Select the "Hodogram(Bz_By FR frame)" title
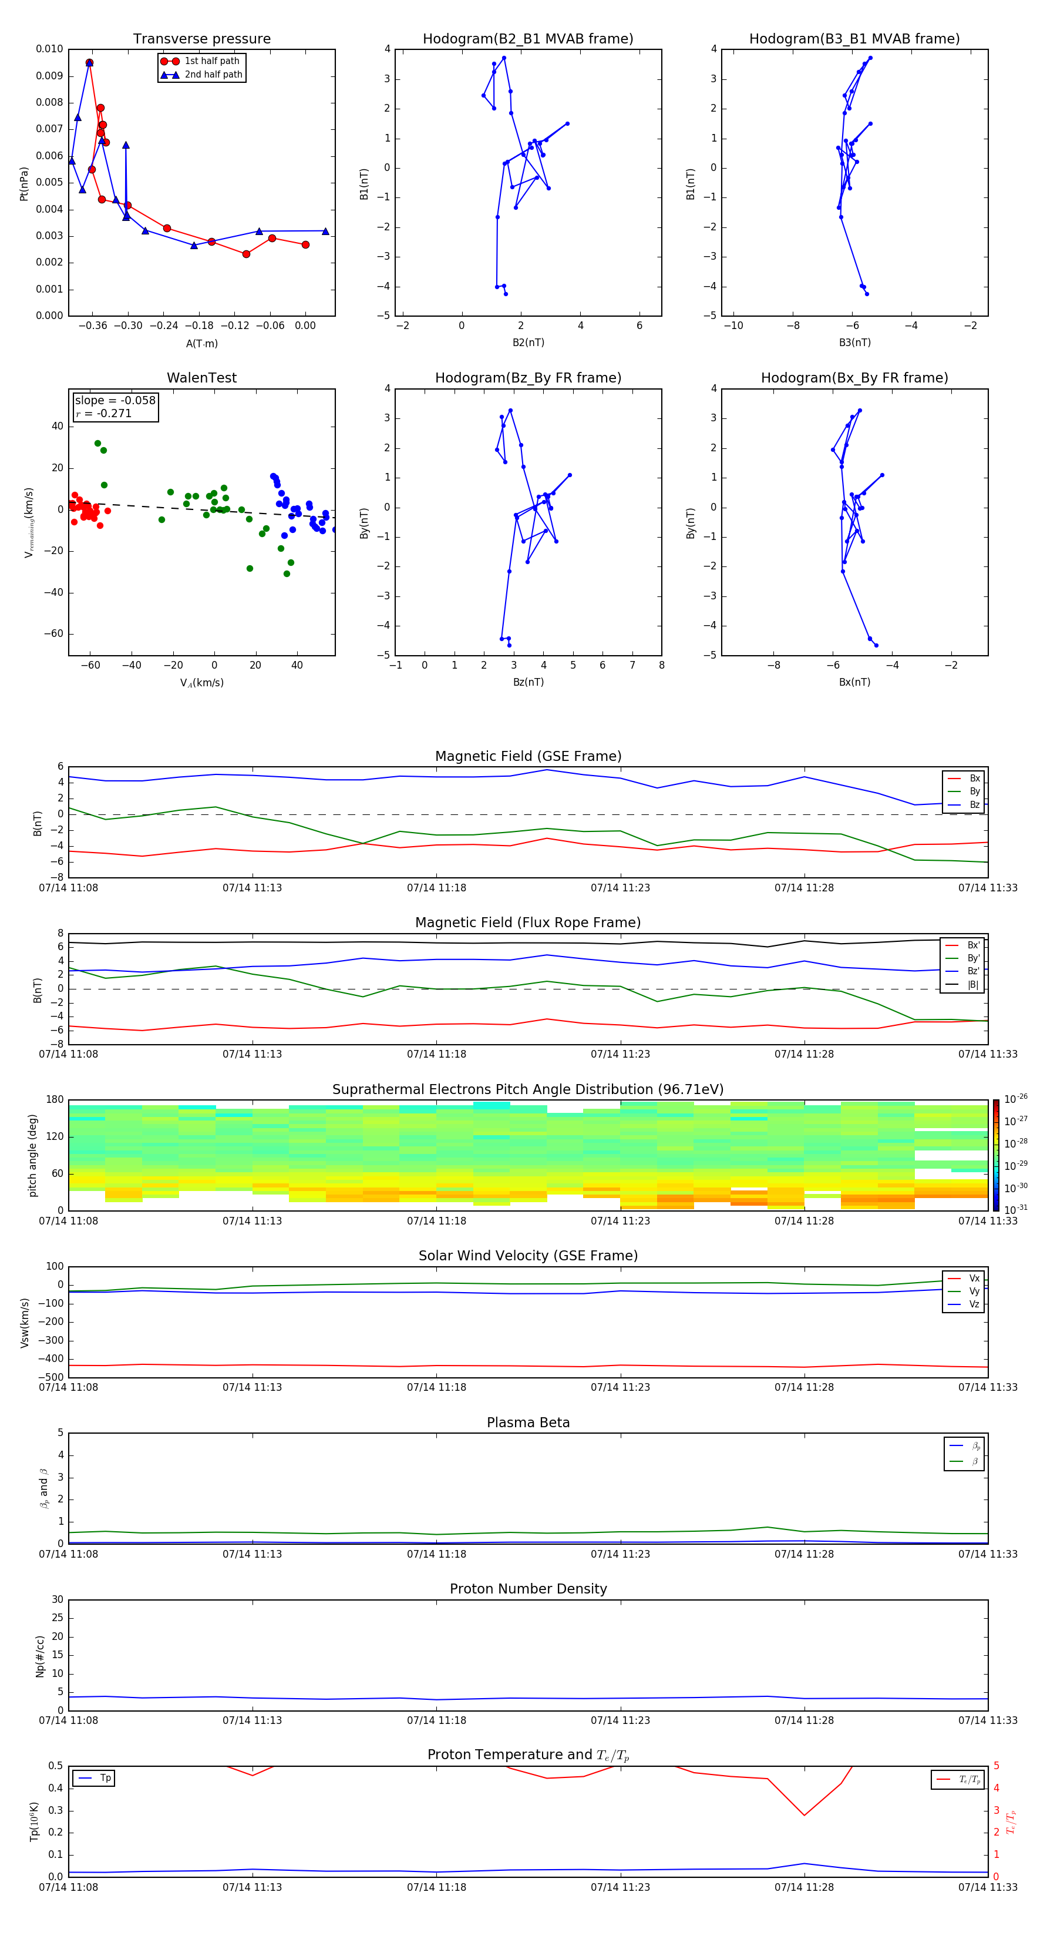1057x1939 pixels. pyautogui.click(x=528, y=378)
